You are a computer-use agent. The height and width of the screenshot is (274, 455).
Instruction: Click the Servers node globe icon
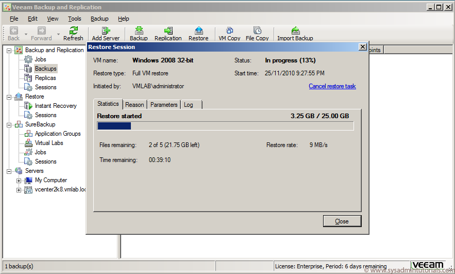tap(19, 171)
